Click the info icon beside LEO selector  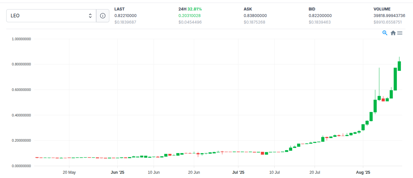pyautogui.click(x=103, y=16)
